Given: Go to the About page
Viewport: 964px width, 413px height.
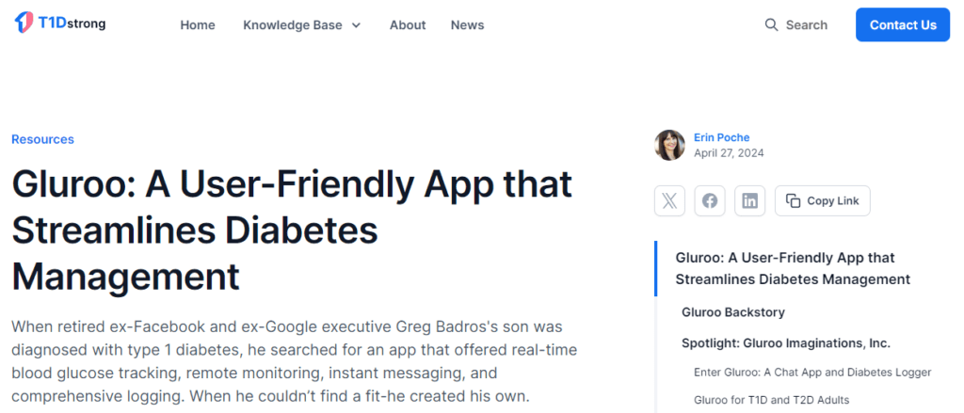Looking at the screenshot, I should coord(408,25).
